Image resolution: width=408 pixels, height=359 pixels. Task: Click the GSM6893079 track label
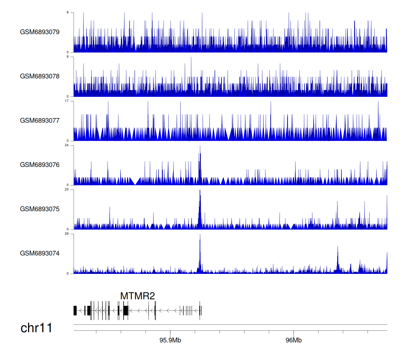[40, 32]
